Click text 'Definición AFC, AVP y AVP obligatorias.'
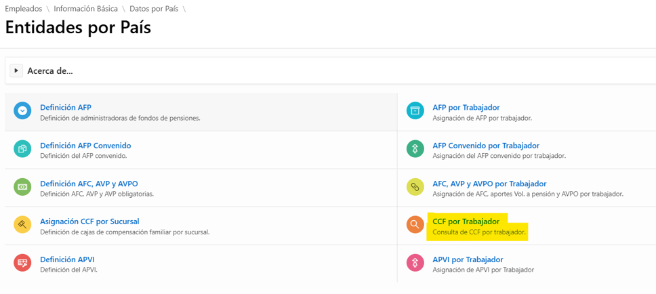 tap(97, 194)
